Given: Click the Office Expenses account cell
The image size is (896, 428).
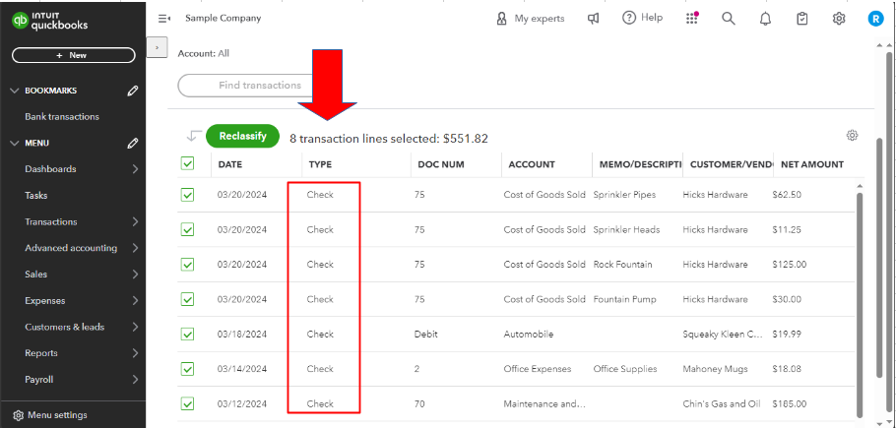Looking at the screenshot, I should (538, 369).
